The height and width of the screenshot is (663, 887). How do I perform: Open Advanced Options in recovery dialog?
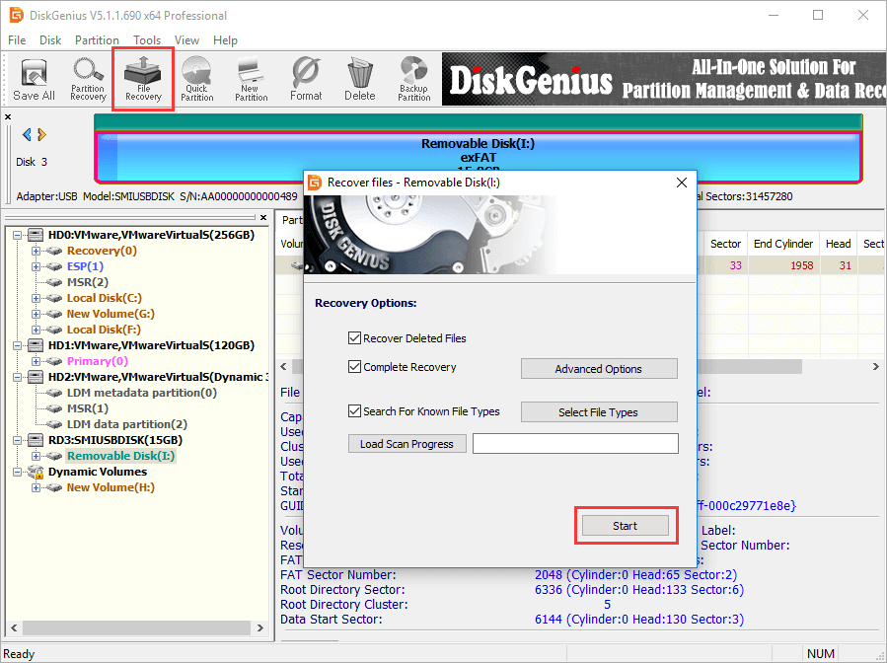point(598,369)
